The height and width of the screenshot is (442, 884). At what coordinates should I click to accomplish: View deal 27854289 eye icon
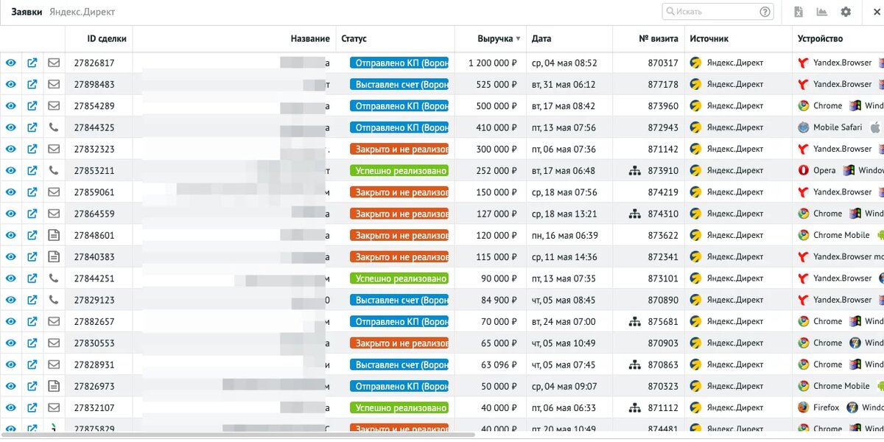click(11, 106)
